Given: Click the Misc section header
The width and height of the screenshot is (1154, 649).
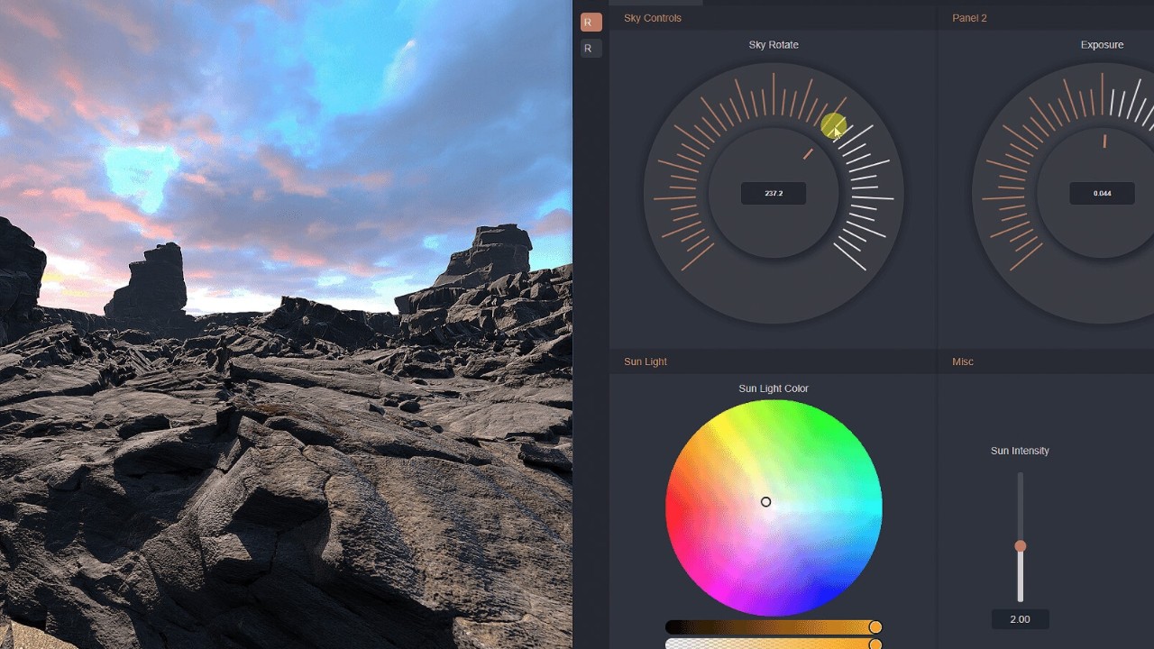Looking at the screenshot, I should coord(963,361).
